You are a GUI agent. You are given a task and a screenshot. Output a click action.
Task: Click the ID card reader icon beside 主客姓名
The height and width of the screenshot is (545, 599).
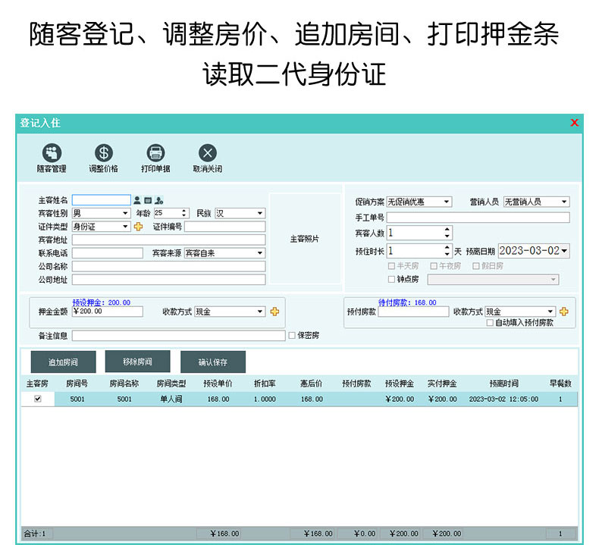(x=148, y=201)
